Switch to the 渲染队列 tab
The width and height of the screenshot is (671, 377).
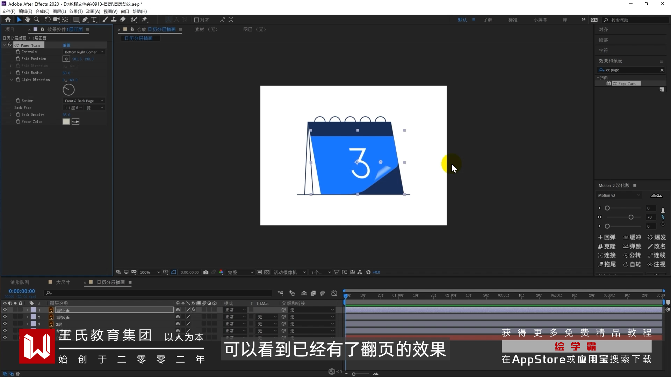pyautogui.click(x=20, y=282)
